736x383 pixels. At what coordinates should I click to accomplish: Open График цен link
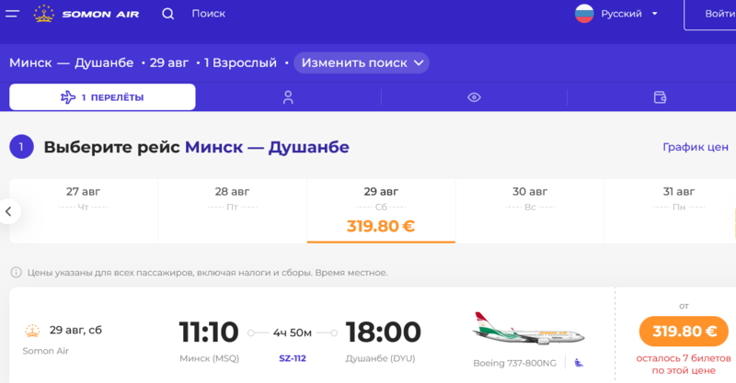pos(696,147)
